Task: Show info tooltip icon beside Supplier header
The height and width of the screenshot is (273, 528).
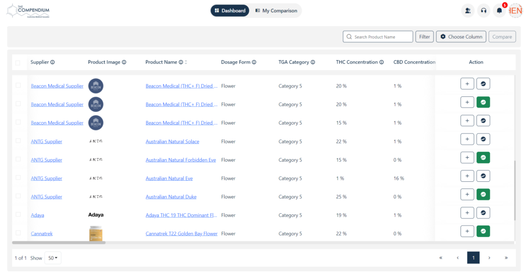Action: (53, 62)
